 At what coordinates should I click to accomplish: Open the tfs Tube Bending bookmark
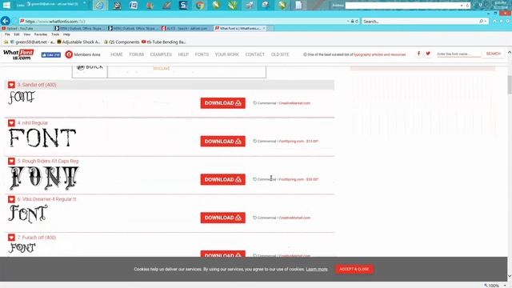[x=163, y=42]
